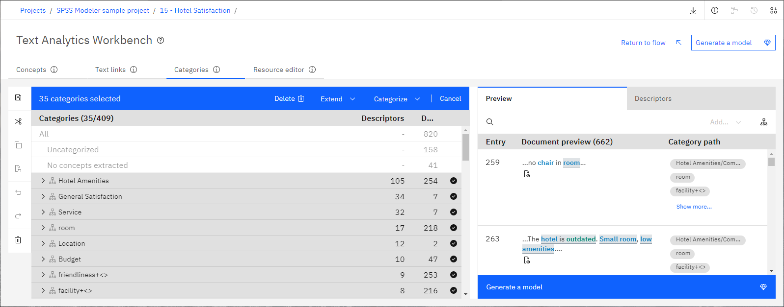Viewport: 784px width, 307px height.
Task: Open the Categorize dropdown menu
Action: click(x=397, y=99)
